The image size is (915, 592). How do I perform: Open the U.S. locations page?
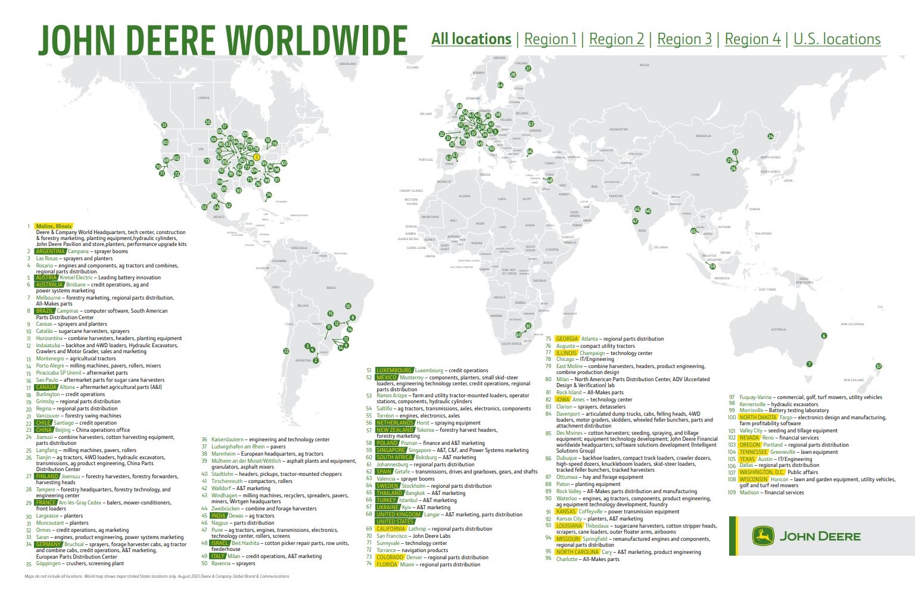coord(836,39)
